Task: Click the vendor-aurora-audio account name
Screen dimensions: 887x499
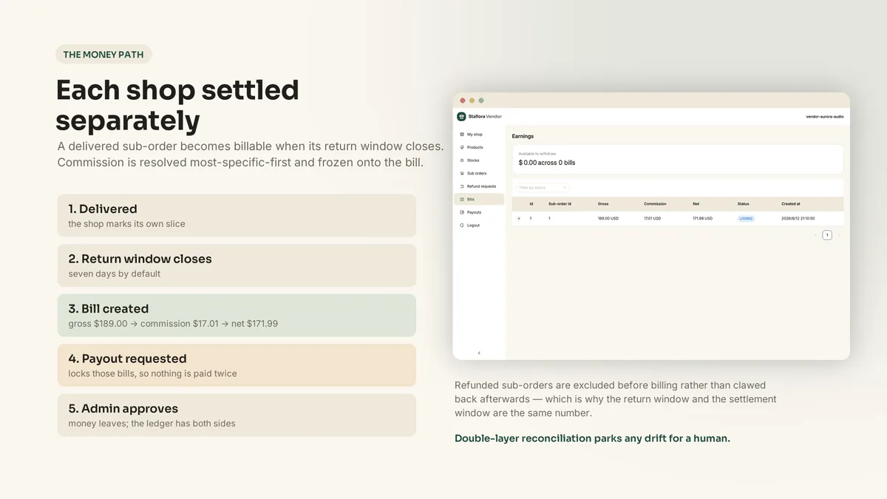Action: pos(824,116)
